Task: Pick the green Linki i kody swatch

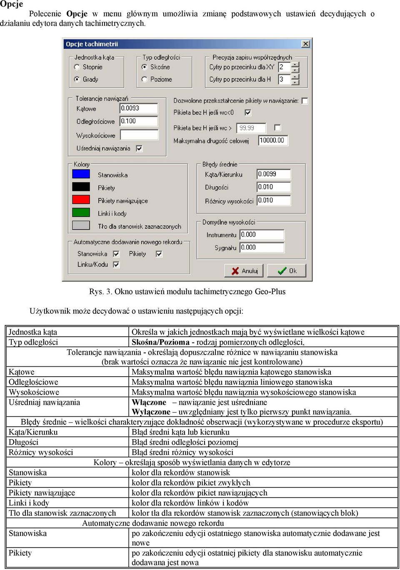Action: point(81,212)
